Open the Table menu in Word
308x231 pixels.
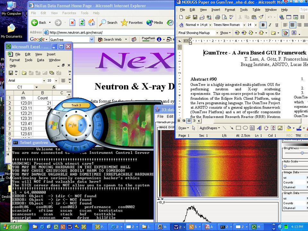point(256,10)
